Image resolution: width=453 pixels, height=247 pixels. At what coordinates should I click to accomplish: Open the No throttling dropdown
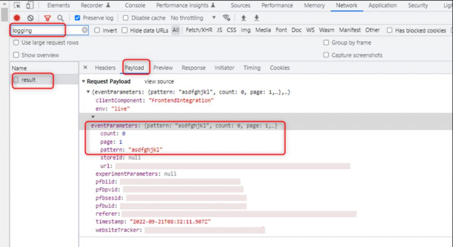click(193, 18)
